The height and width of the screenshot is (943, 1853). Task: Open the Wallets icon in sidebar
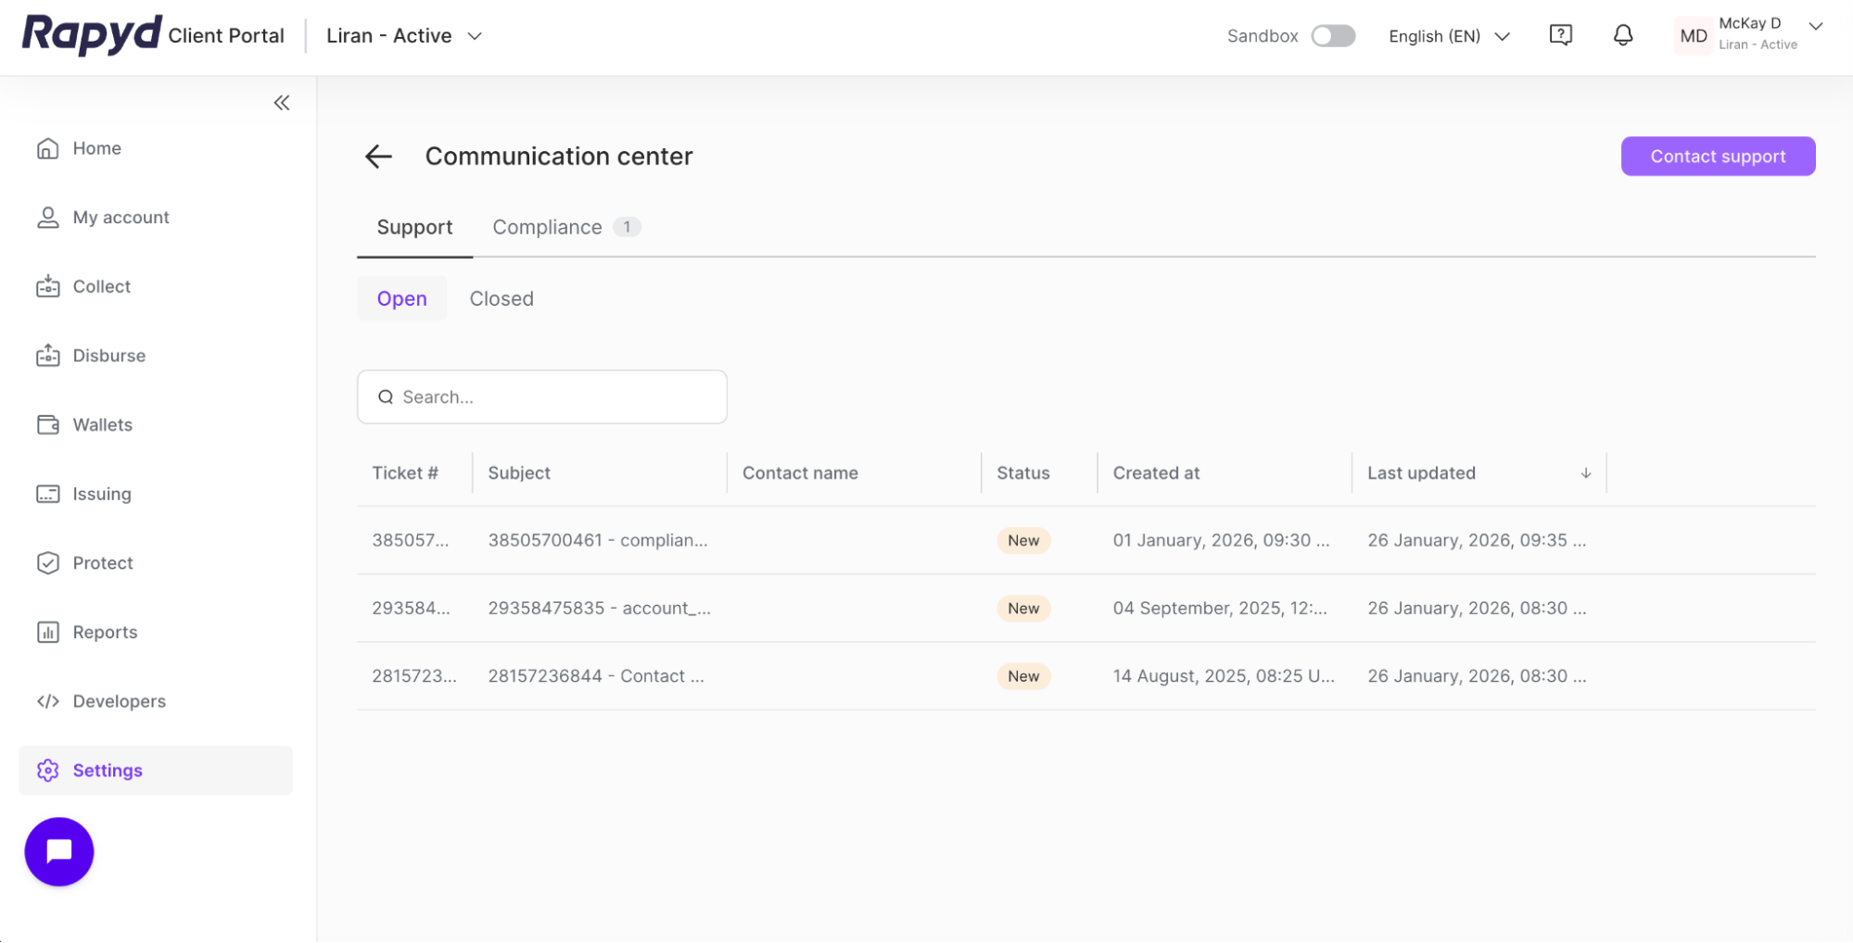47,424
